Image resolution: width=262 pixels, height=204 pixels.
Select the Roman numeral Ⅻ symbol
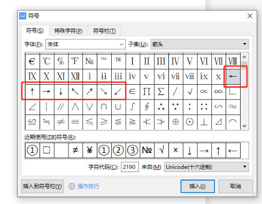[x=75, y=77]
